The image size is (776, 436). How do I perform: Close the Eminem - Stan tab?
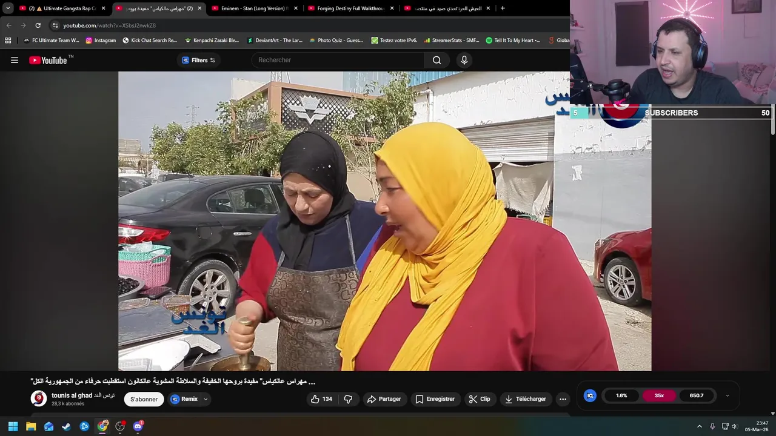pyautogui.click(x=296, y=8)
